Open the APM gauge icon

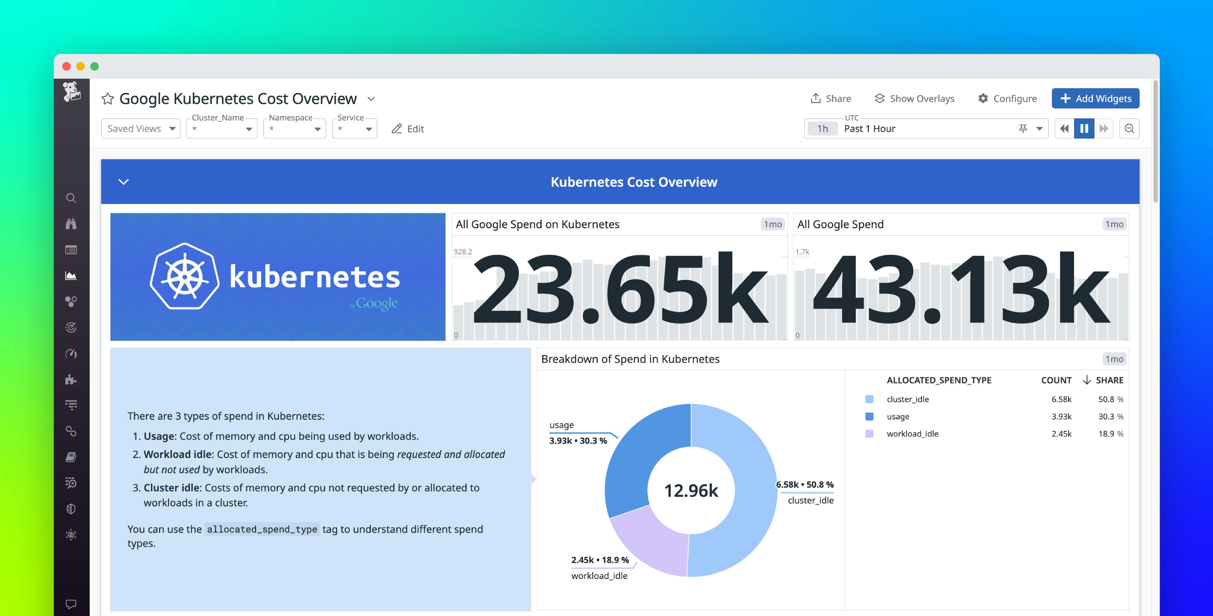point(71,353)
